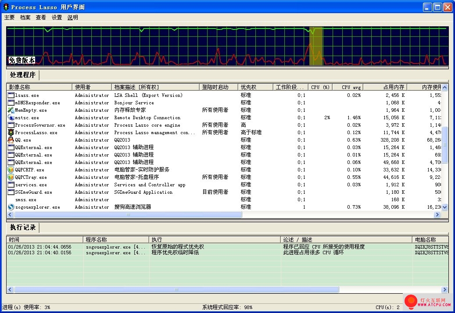Click log panel scroll right arrow
455x313 pixels.
[444, 289]
